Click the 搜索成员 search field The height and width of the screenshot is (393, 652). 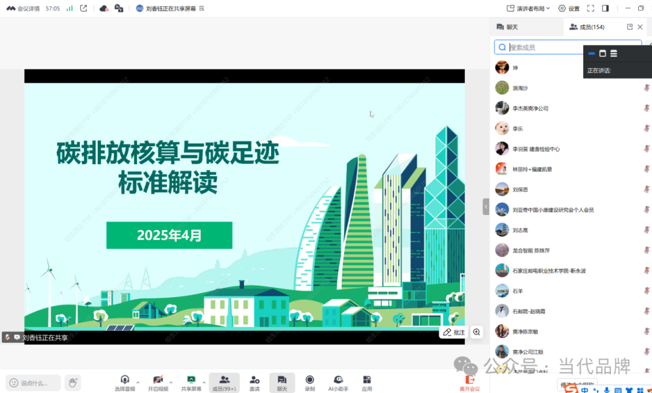pyautogui.click(x=567, y=47)
